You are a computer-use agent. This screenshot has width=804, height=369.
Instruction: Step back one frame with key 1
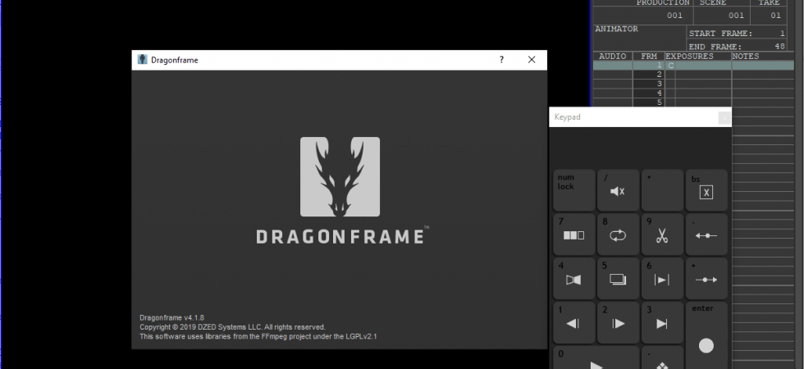coord(573,323)
